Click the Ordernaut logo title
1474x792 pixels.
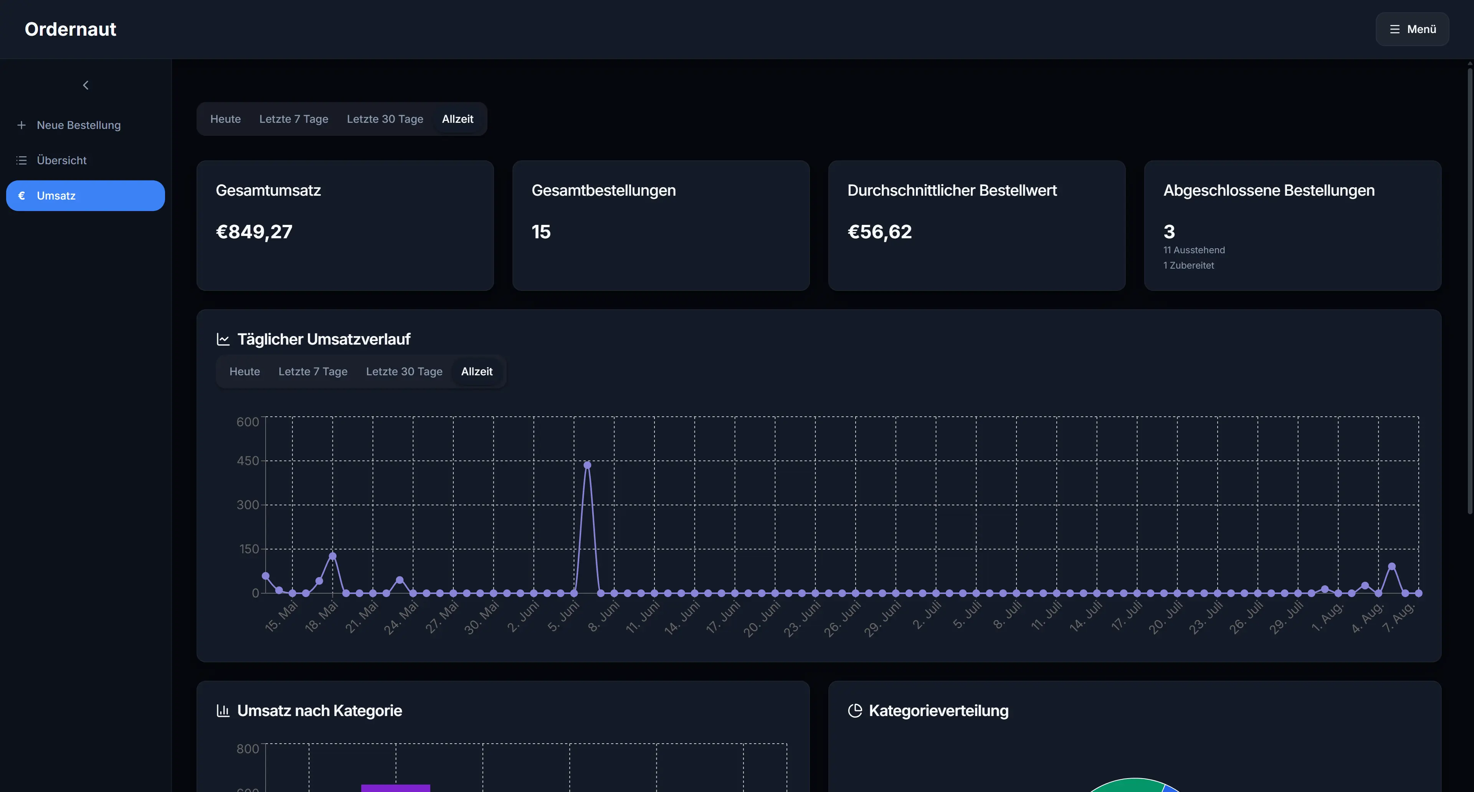click(x=70, y=29)
